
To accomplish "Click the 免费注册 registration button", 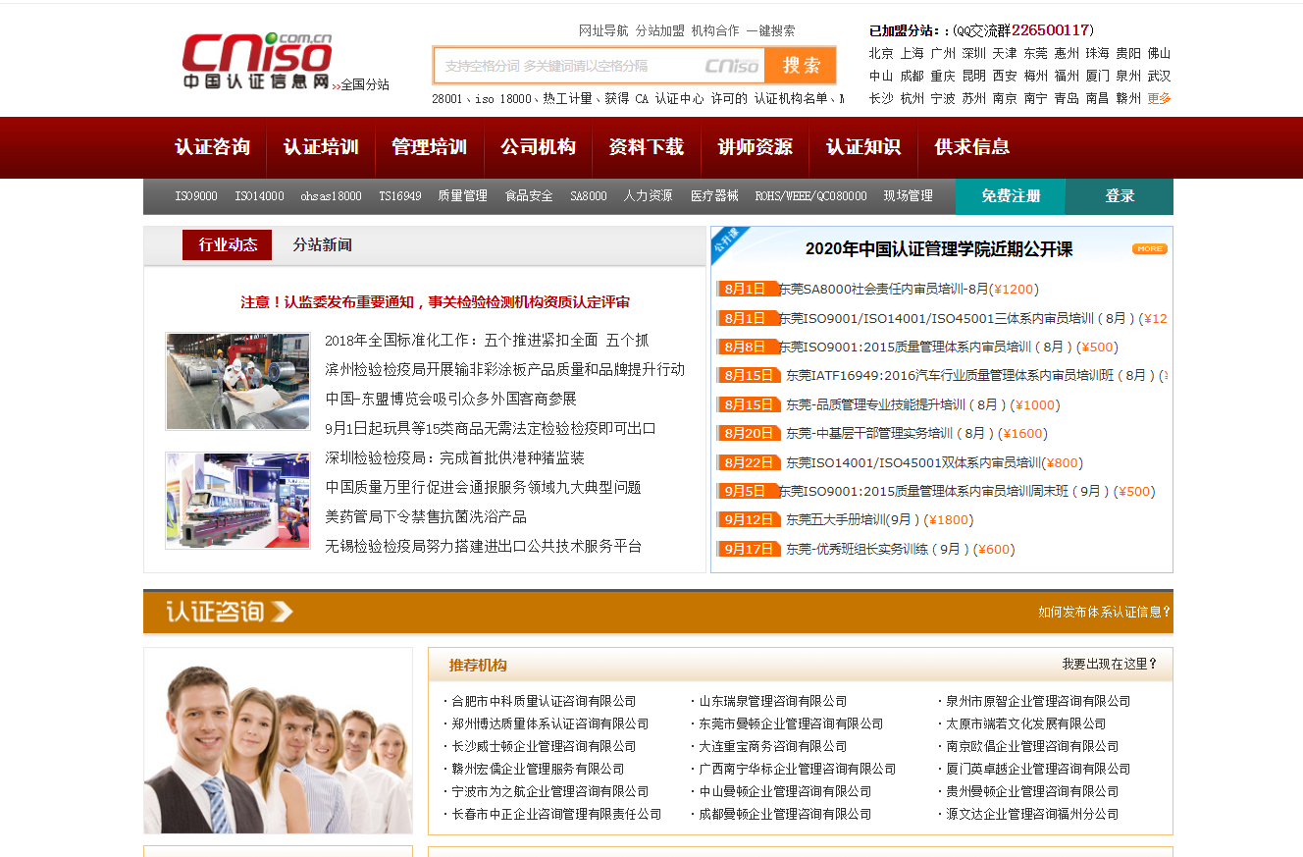I will [1010, 195].
